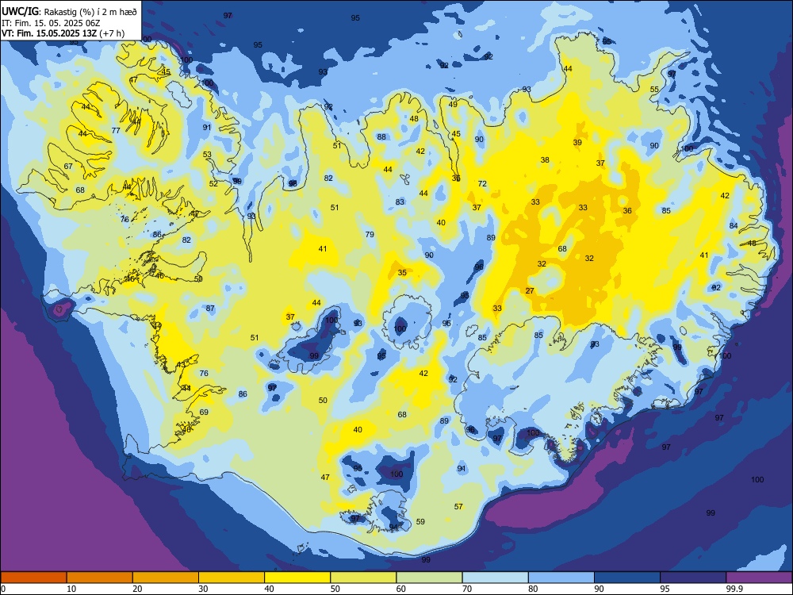The image size is (793, 595).
Task: Click the map value '57'
Action: pyautogui.click(x=458, y=506)
